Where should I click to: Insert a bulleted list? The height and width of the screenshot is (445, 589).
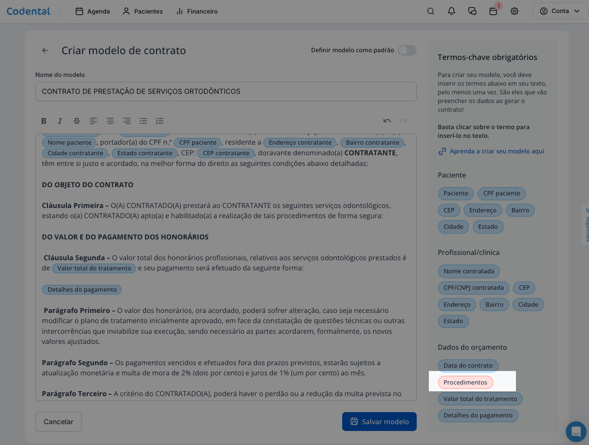[143, 121]
